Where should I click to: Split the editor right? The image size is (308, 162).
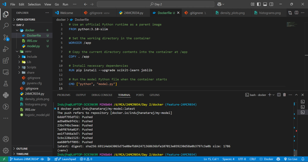(x=297, y=13)
